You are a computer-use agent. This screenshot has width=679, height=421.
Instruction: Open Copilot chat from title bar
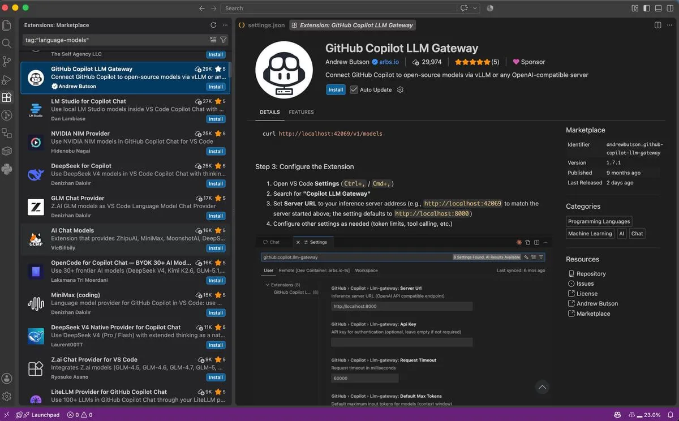(x=465, y=8)
